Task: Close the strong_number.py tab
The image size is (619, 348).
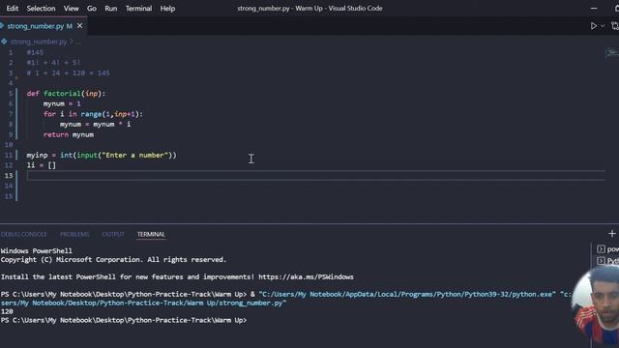Action: (79, 26)
